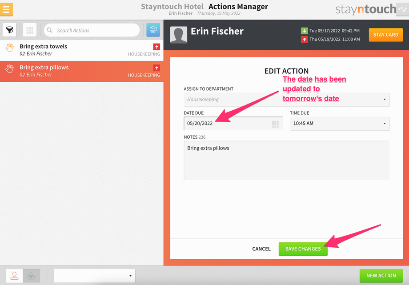Click in the Notes text area
The image size is (409, 285).
coord(286,160)
